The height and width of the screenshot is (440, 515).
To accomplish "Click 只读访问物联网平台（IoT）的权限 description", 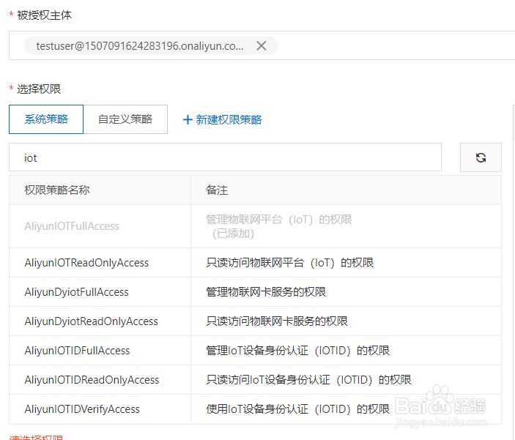I will (x=289, y=263).
